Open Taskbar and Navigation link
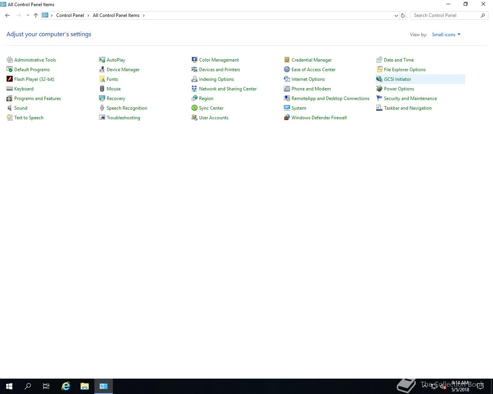This screenshot has height=394, width=493. point(407,108)
